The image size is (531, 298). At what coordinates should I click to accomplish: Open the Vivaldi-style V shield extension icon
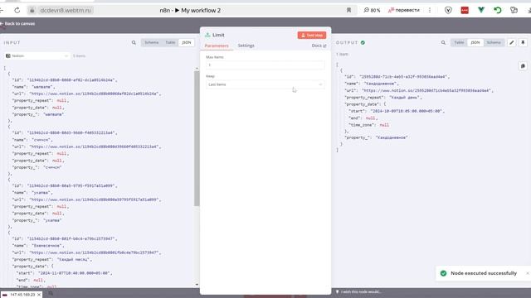(x=448, y=11)
